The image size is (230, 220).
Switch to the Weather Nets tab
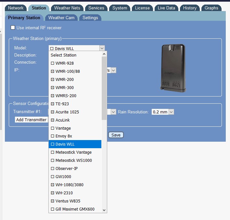pyautogui.click(x=67, y=8)
